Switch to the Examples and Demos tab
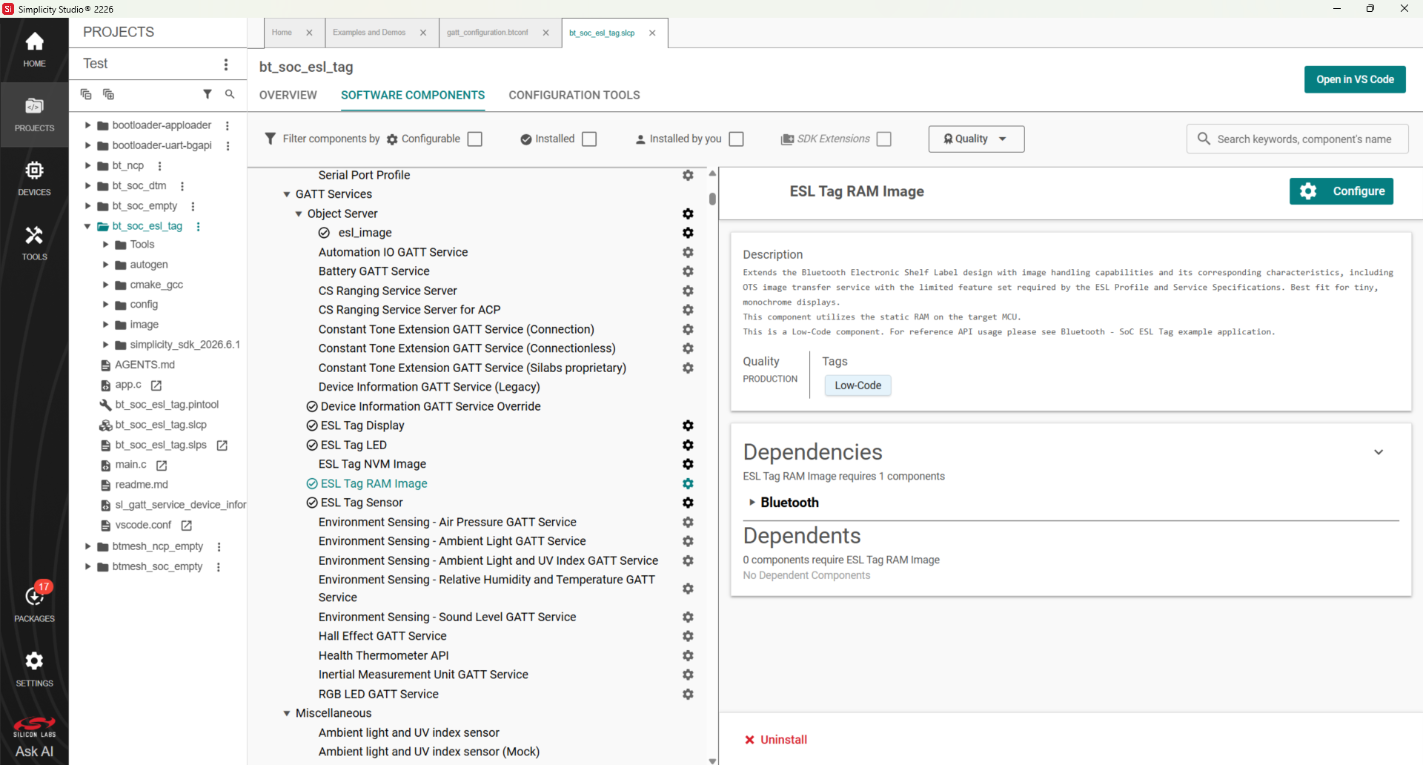 coord(369,33)
